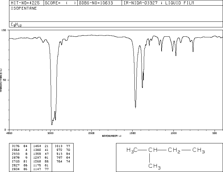Click the 100 tick label on y-axis
Viewport: 223px width, 172px height.
point(4,30)
